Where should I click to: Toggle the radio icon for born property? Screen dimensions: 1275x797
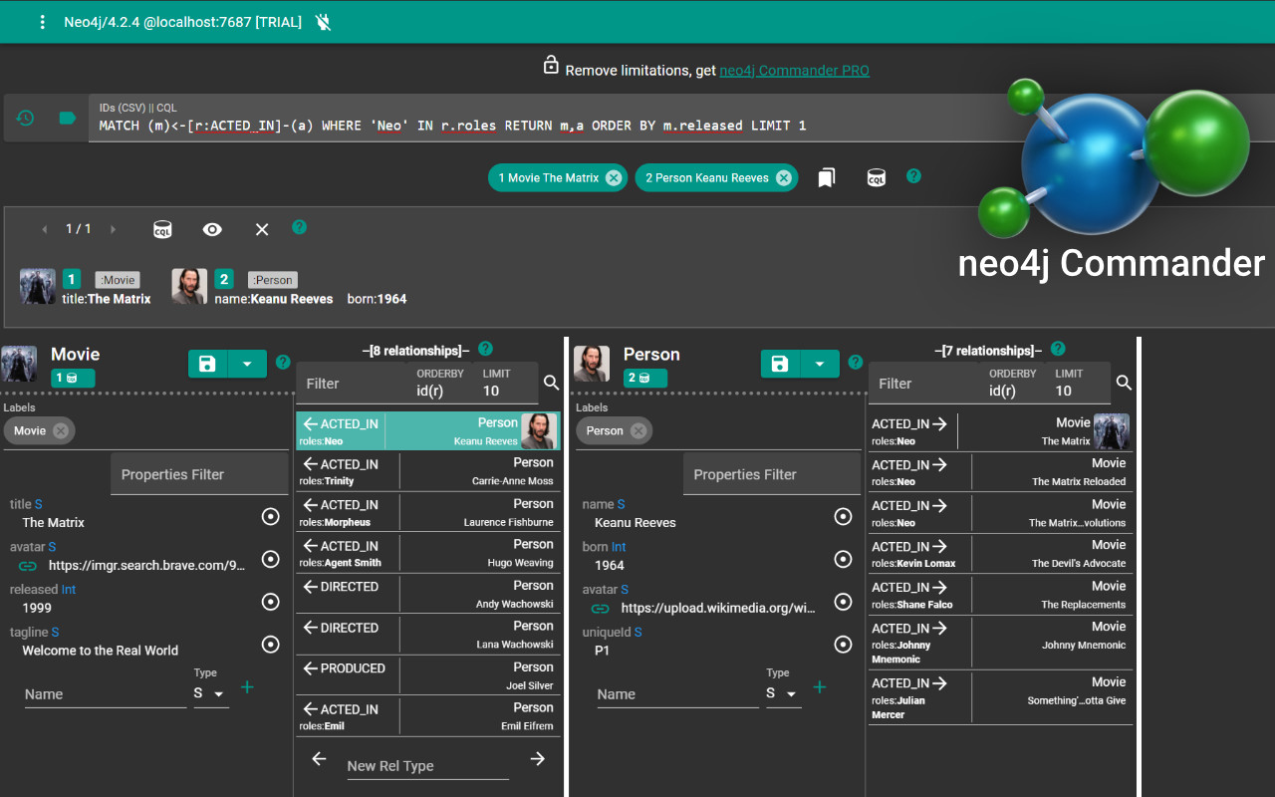point(843,559)
